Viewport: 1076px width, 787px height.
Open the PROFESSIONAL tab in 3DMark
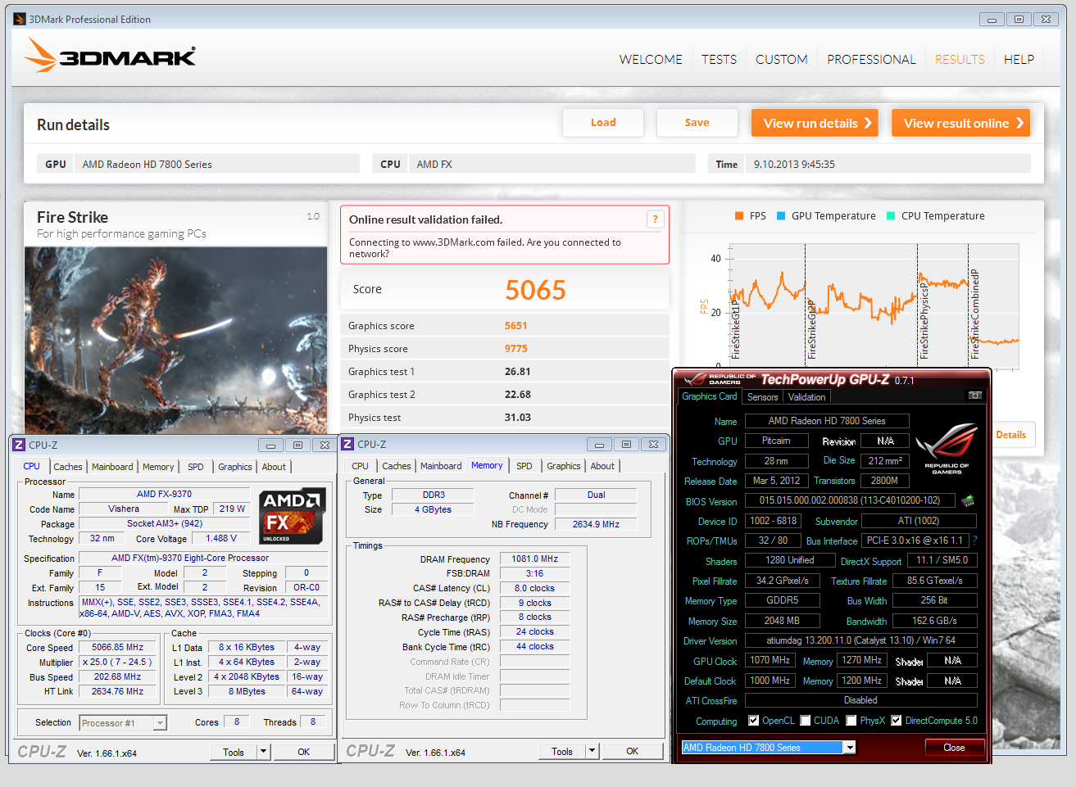(871, 59)
